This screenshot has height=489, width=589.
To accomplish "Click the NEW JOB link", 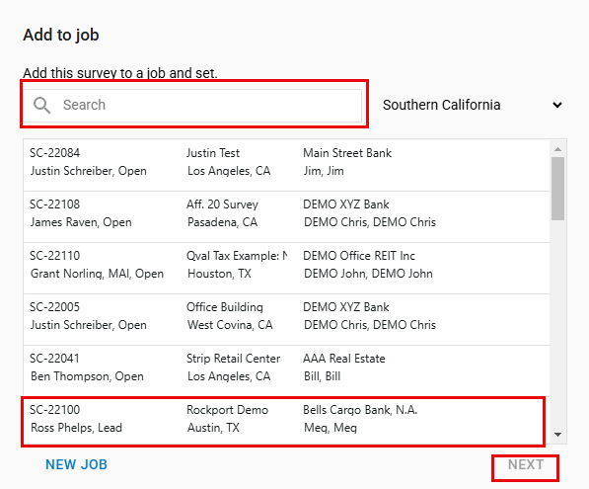I will point(76,464).
